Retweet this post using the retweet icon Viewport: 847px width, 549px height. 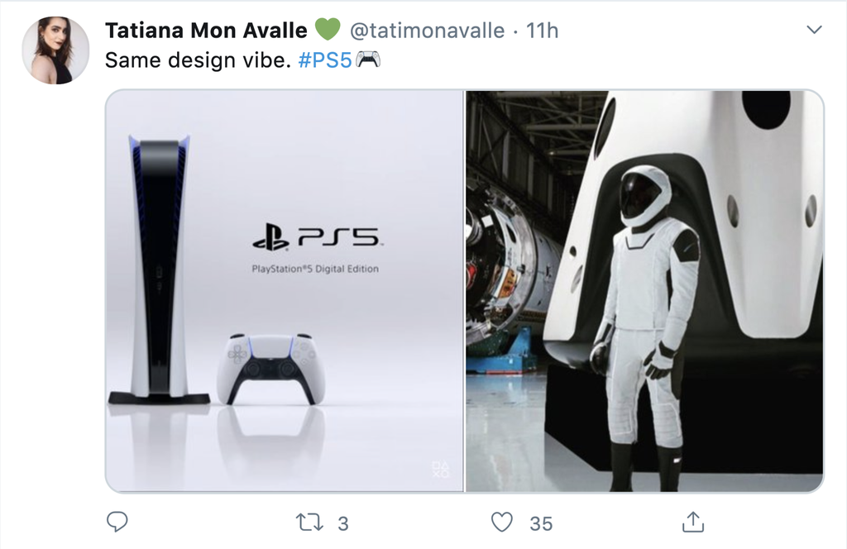pyautogui.click(x=308, y=522)
